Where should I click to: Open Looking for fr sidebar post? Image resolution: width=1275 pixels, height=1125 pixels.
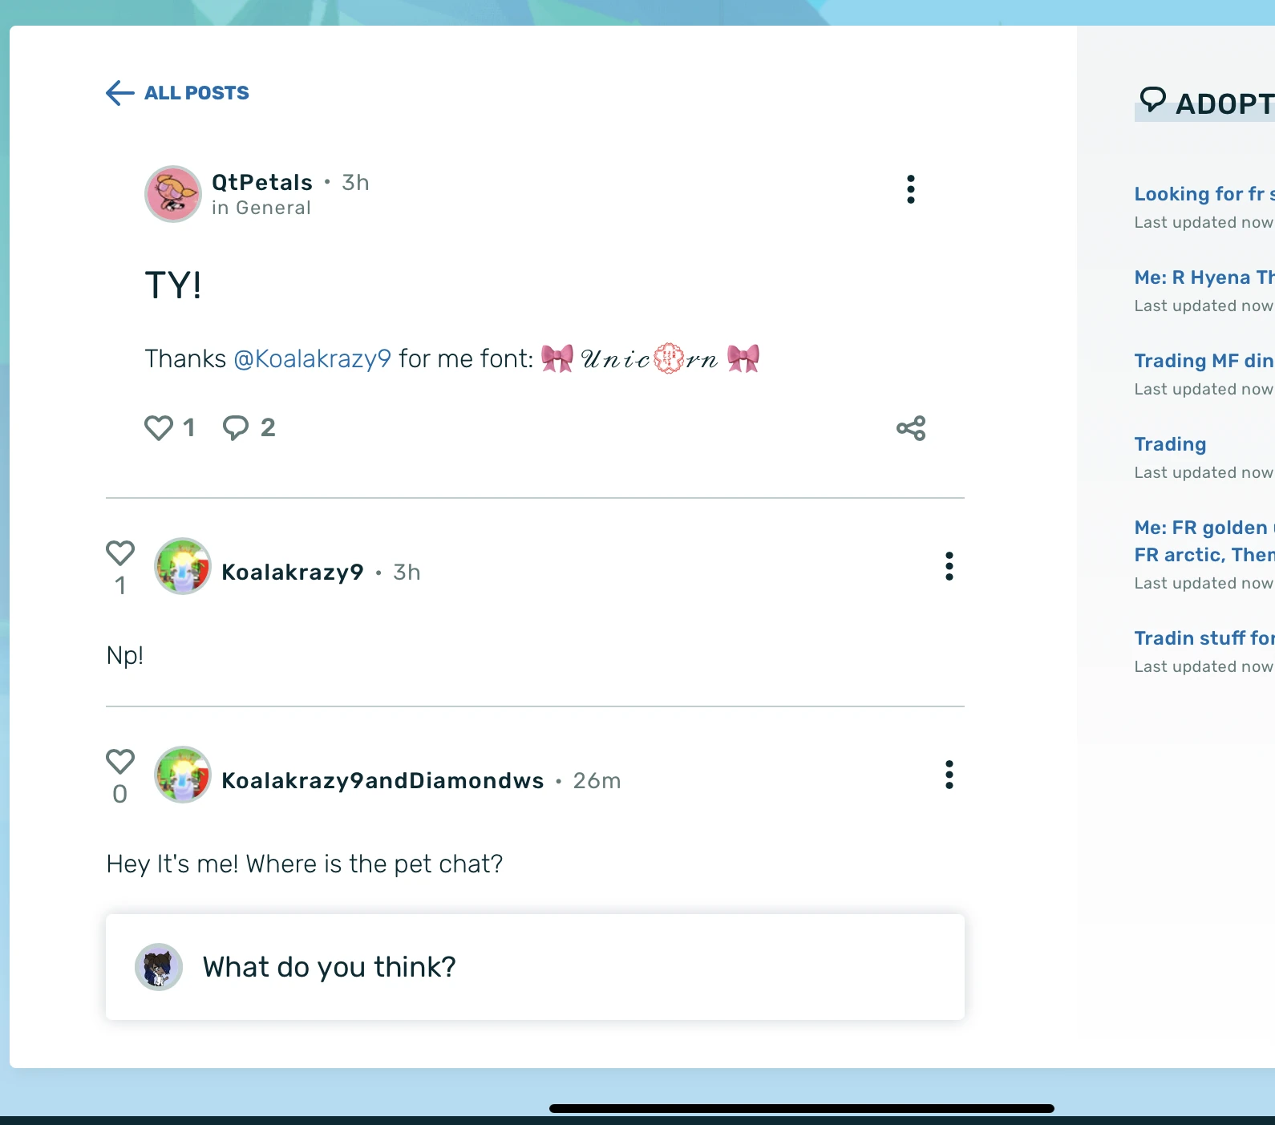click(x=1204, y=194)
